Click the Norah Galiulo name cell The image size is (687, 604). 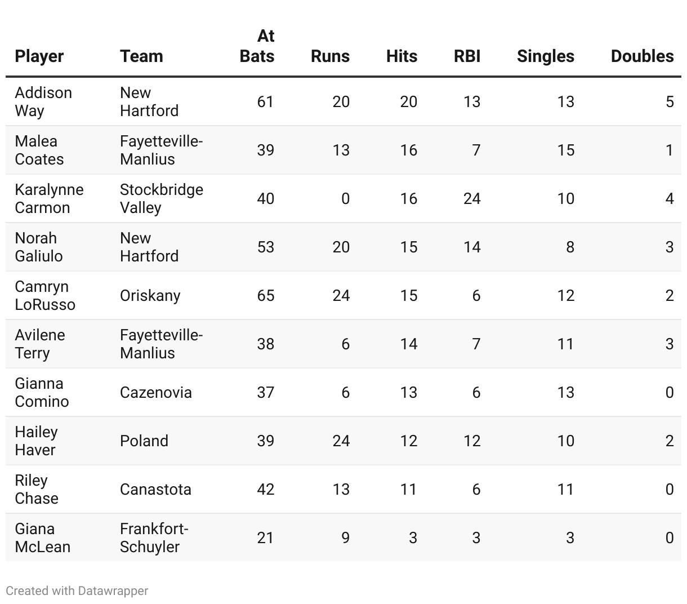[x=39, y=247]
